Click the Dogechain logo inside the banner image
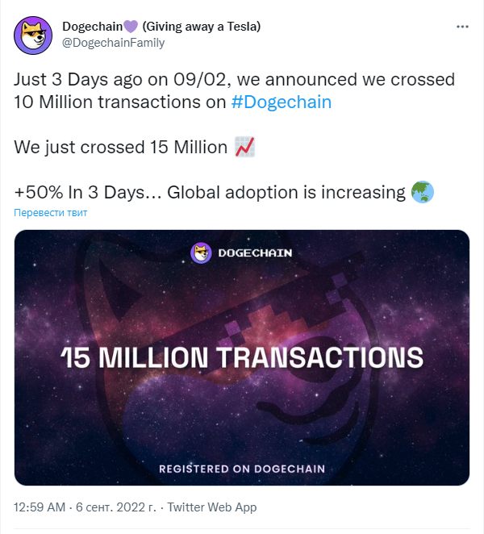Viewport: 484px width, 534px height. click(x=201, y=252)
